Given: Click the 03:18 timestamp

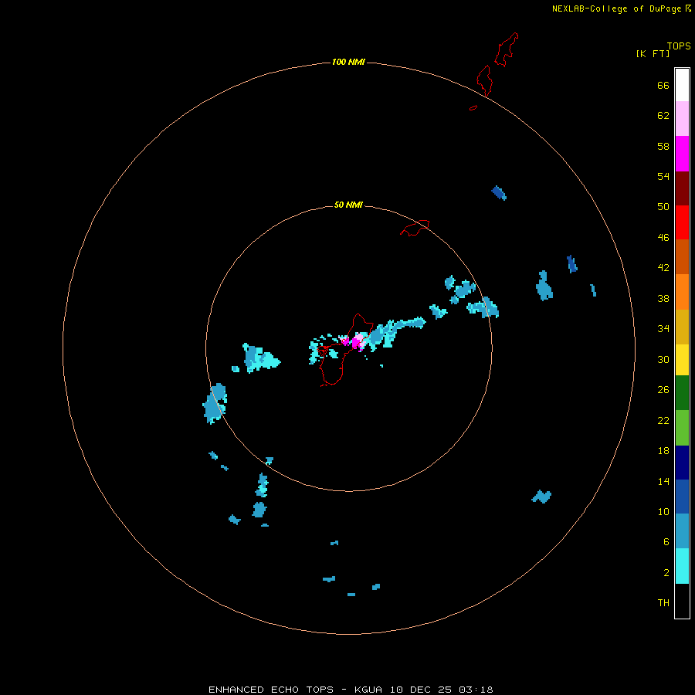Looking at the screenshot, I should pos(476,690).
